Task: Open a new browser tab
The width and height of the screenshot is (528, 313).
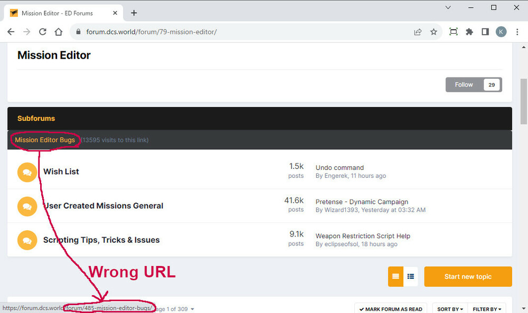Action: (x=134, y=13)
